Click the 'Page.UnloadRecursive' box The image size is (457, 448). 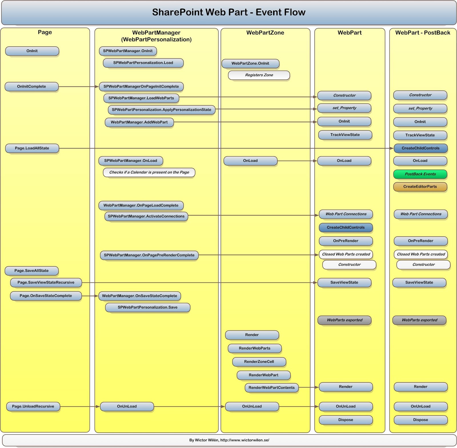tap(33, 407)
